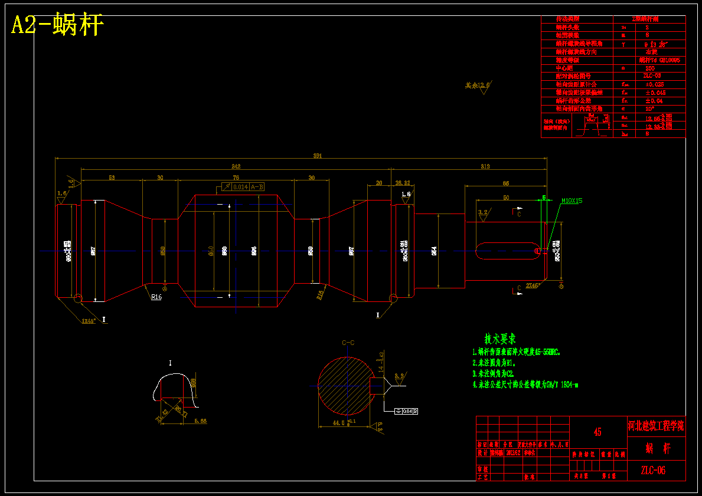The image size is (702, 496).
Task: Click tolerance value '±0.04' in table
Action: point(654,101)
